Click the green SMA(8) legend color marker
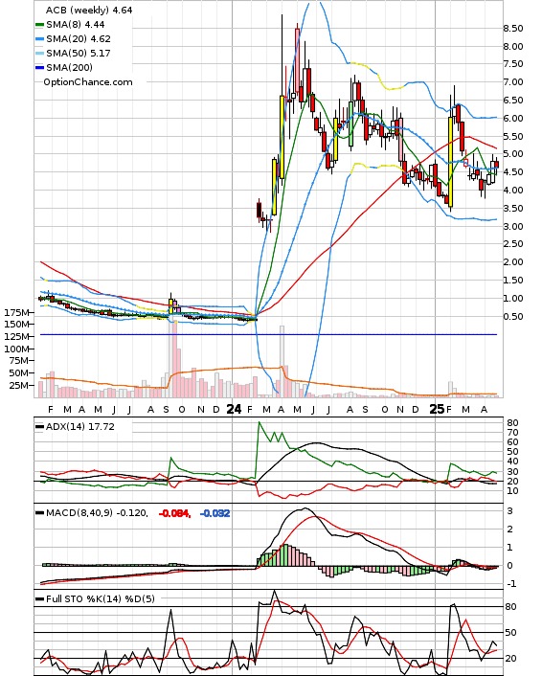542x676 pixels. click(39, 25)
